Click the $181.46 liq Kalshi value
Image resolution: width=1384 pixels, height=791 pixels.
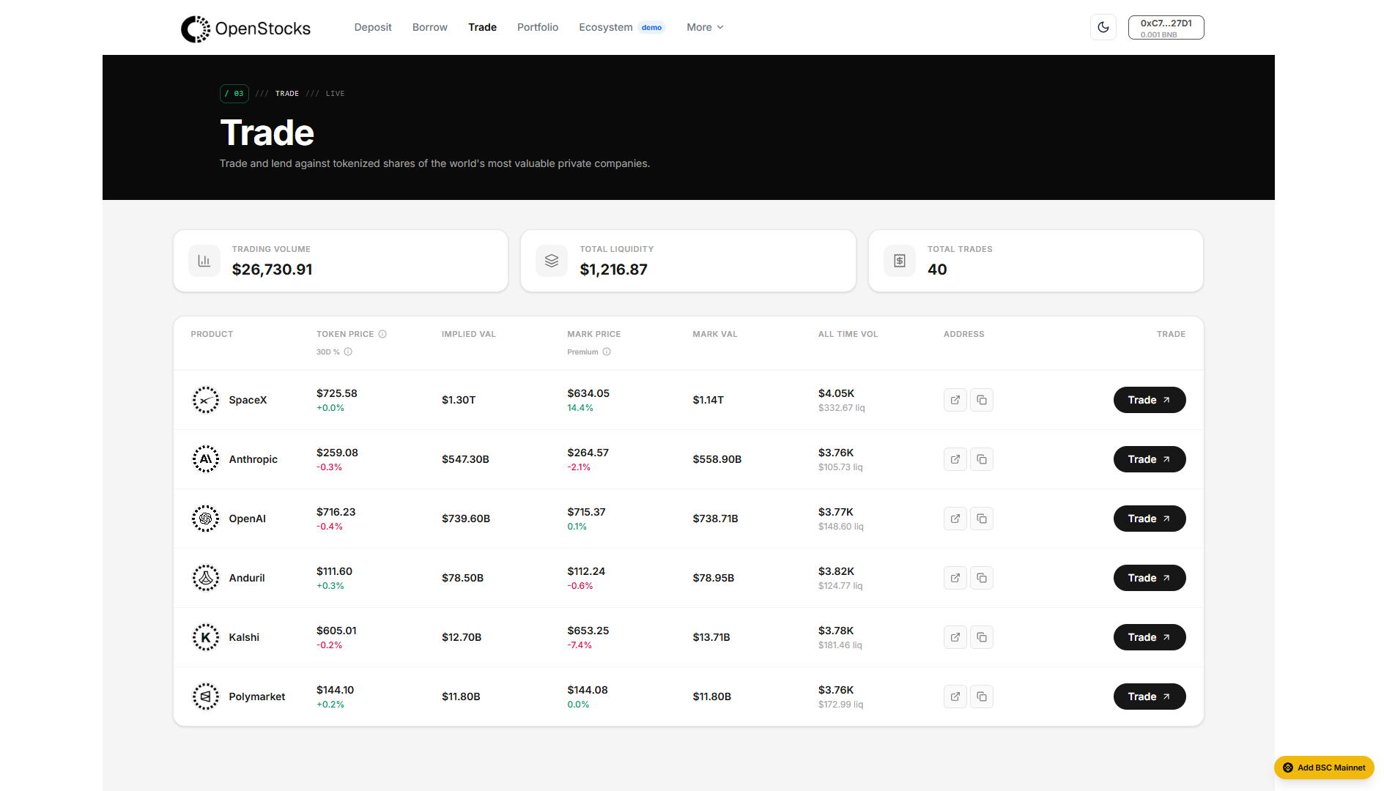[x=840, y=645]
